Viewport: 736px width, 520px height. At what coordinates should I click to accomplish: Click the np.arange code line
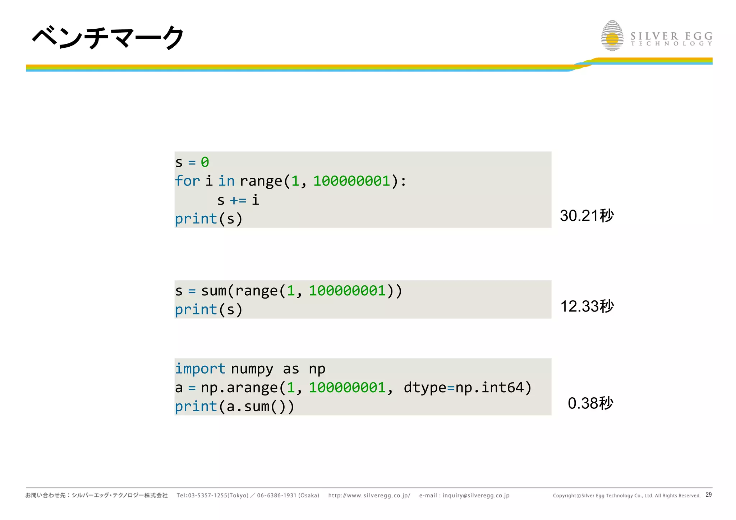353,388
